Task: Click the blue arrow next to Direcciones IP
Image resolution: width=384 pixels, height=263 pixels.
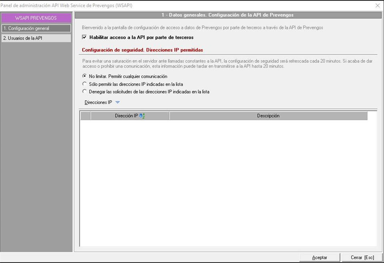Action: 117,102
